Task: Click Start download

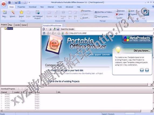Action: click(131, 11)
